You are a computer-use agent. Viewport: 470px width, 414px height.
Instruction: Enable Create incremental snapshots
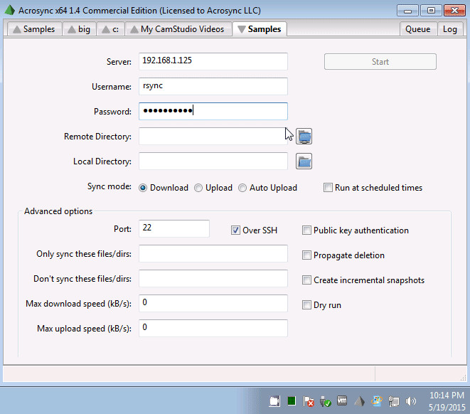363,280
